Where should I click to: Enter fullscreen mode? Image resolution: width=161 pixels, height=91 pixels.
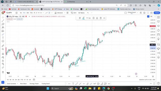pos(148,13)
